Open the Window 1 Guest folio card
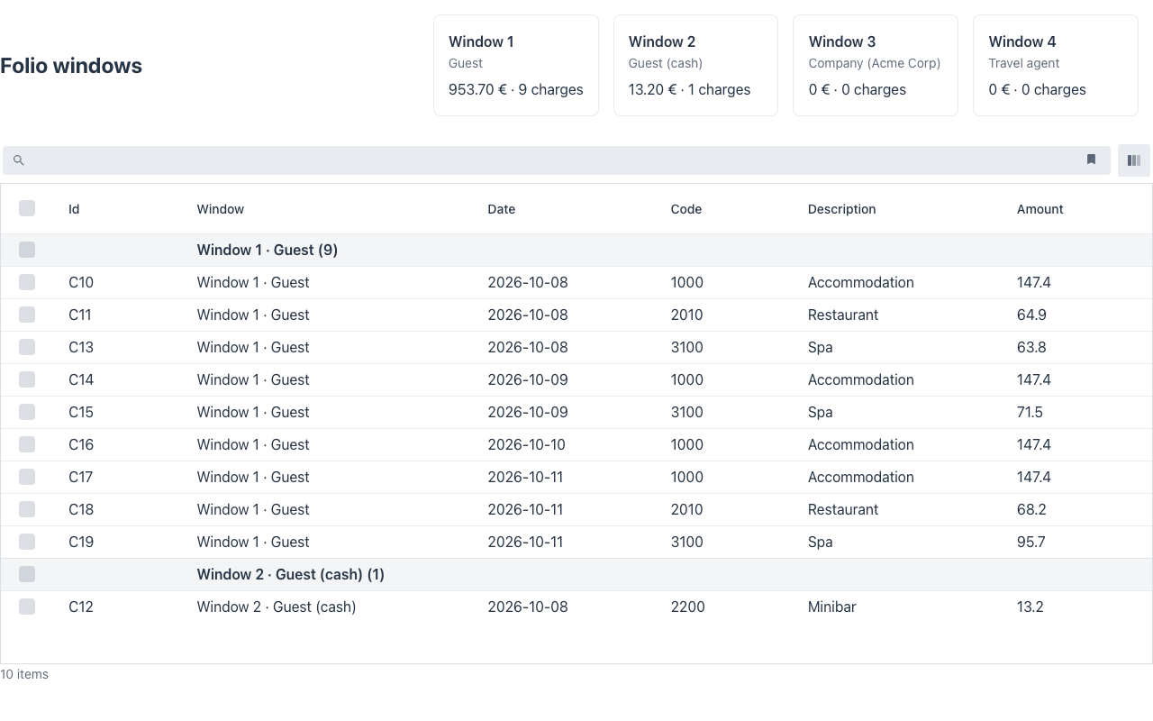 tap(516, 65)
